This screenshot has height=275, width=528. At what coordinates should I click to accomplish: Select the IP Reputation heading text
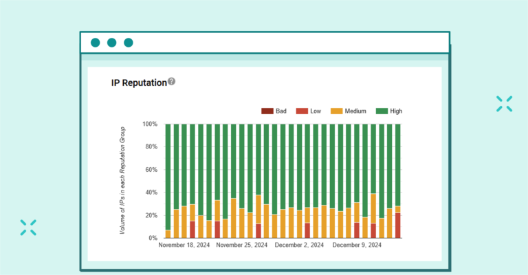click(x=139, y=82)
